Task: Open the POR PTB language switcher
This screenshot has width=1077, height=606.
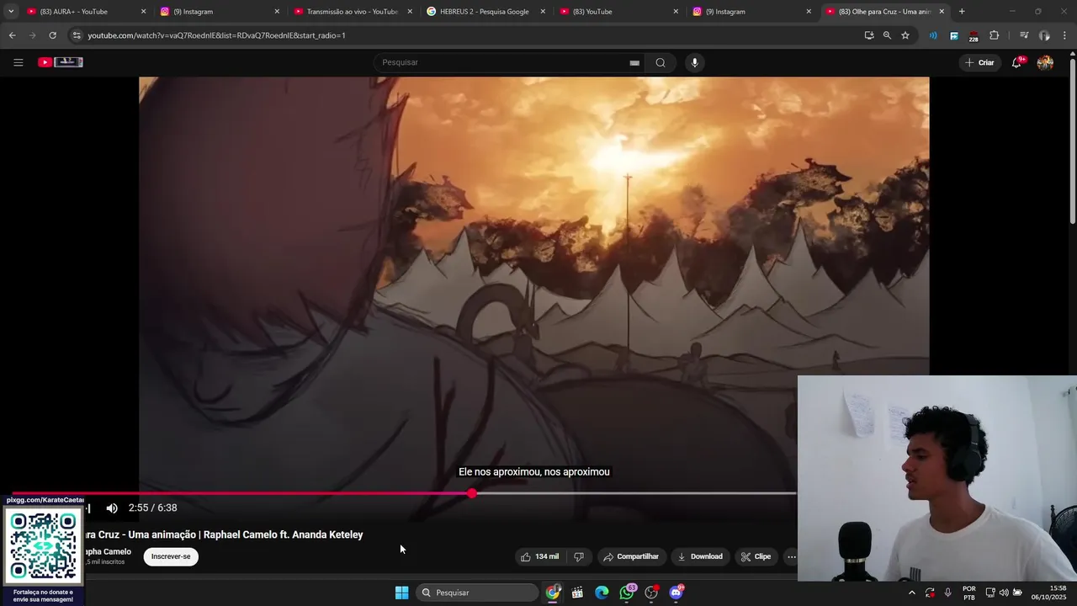Action: click(969, 593)
